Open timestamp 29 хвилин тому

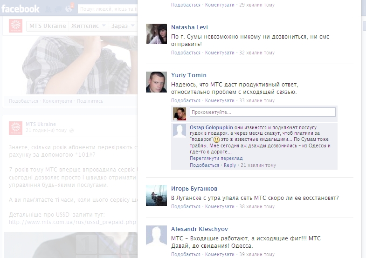tap(257, 5)
